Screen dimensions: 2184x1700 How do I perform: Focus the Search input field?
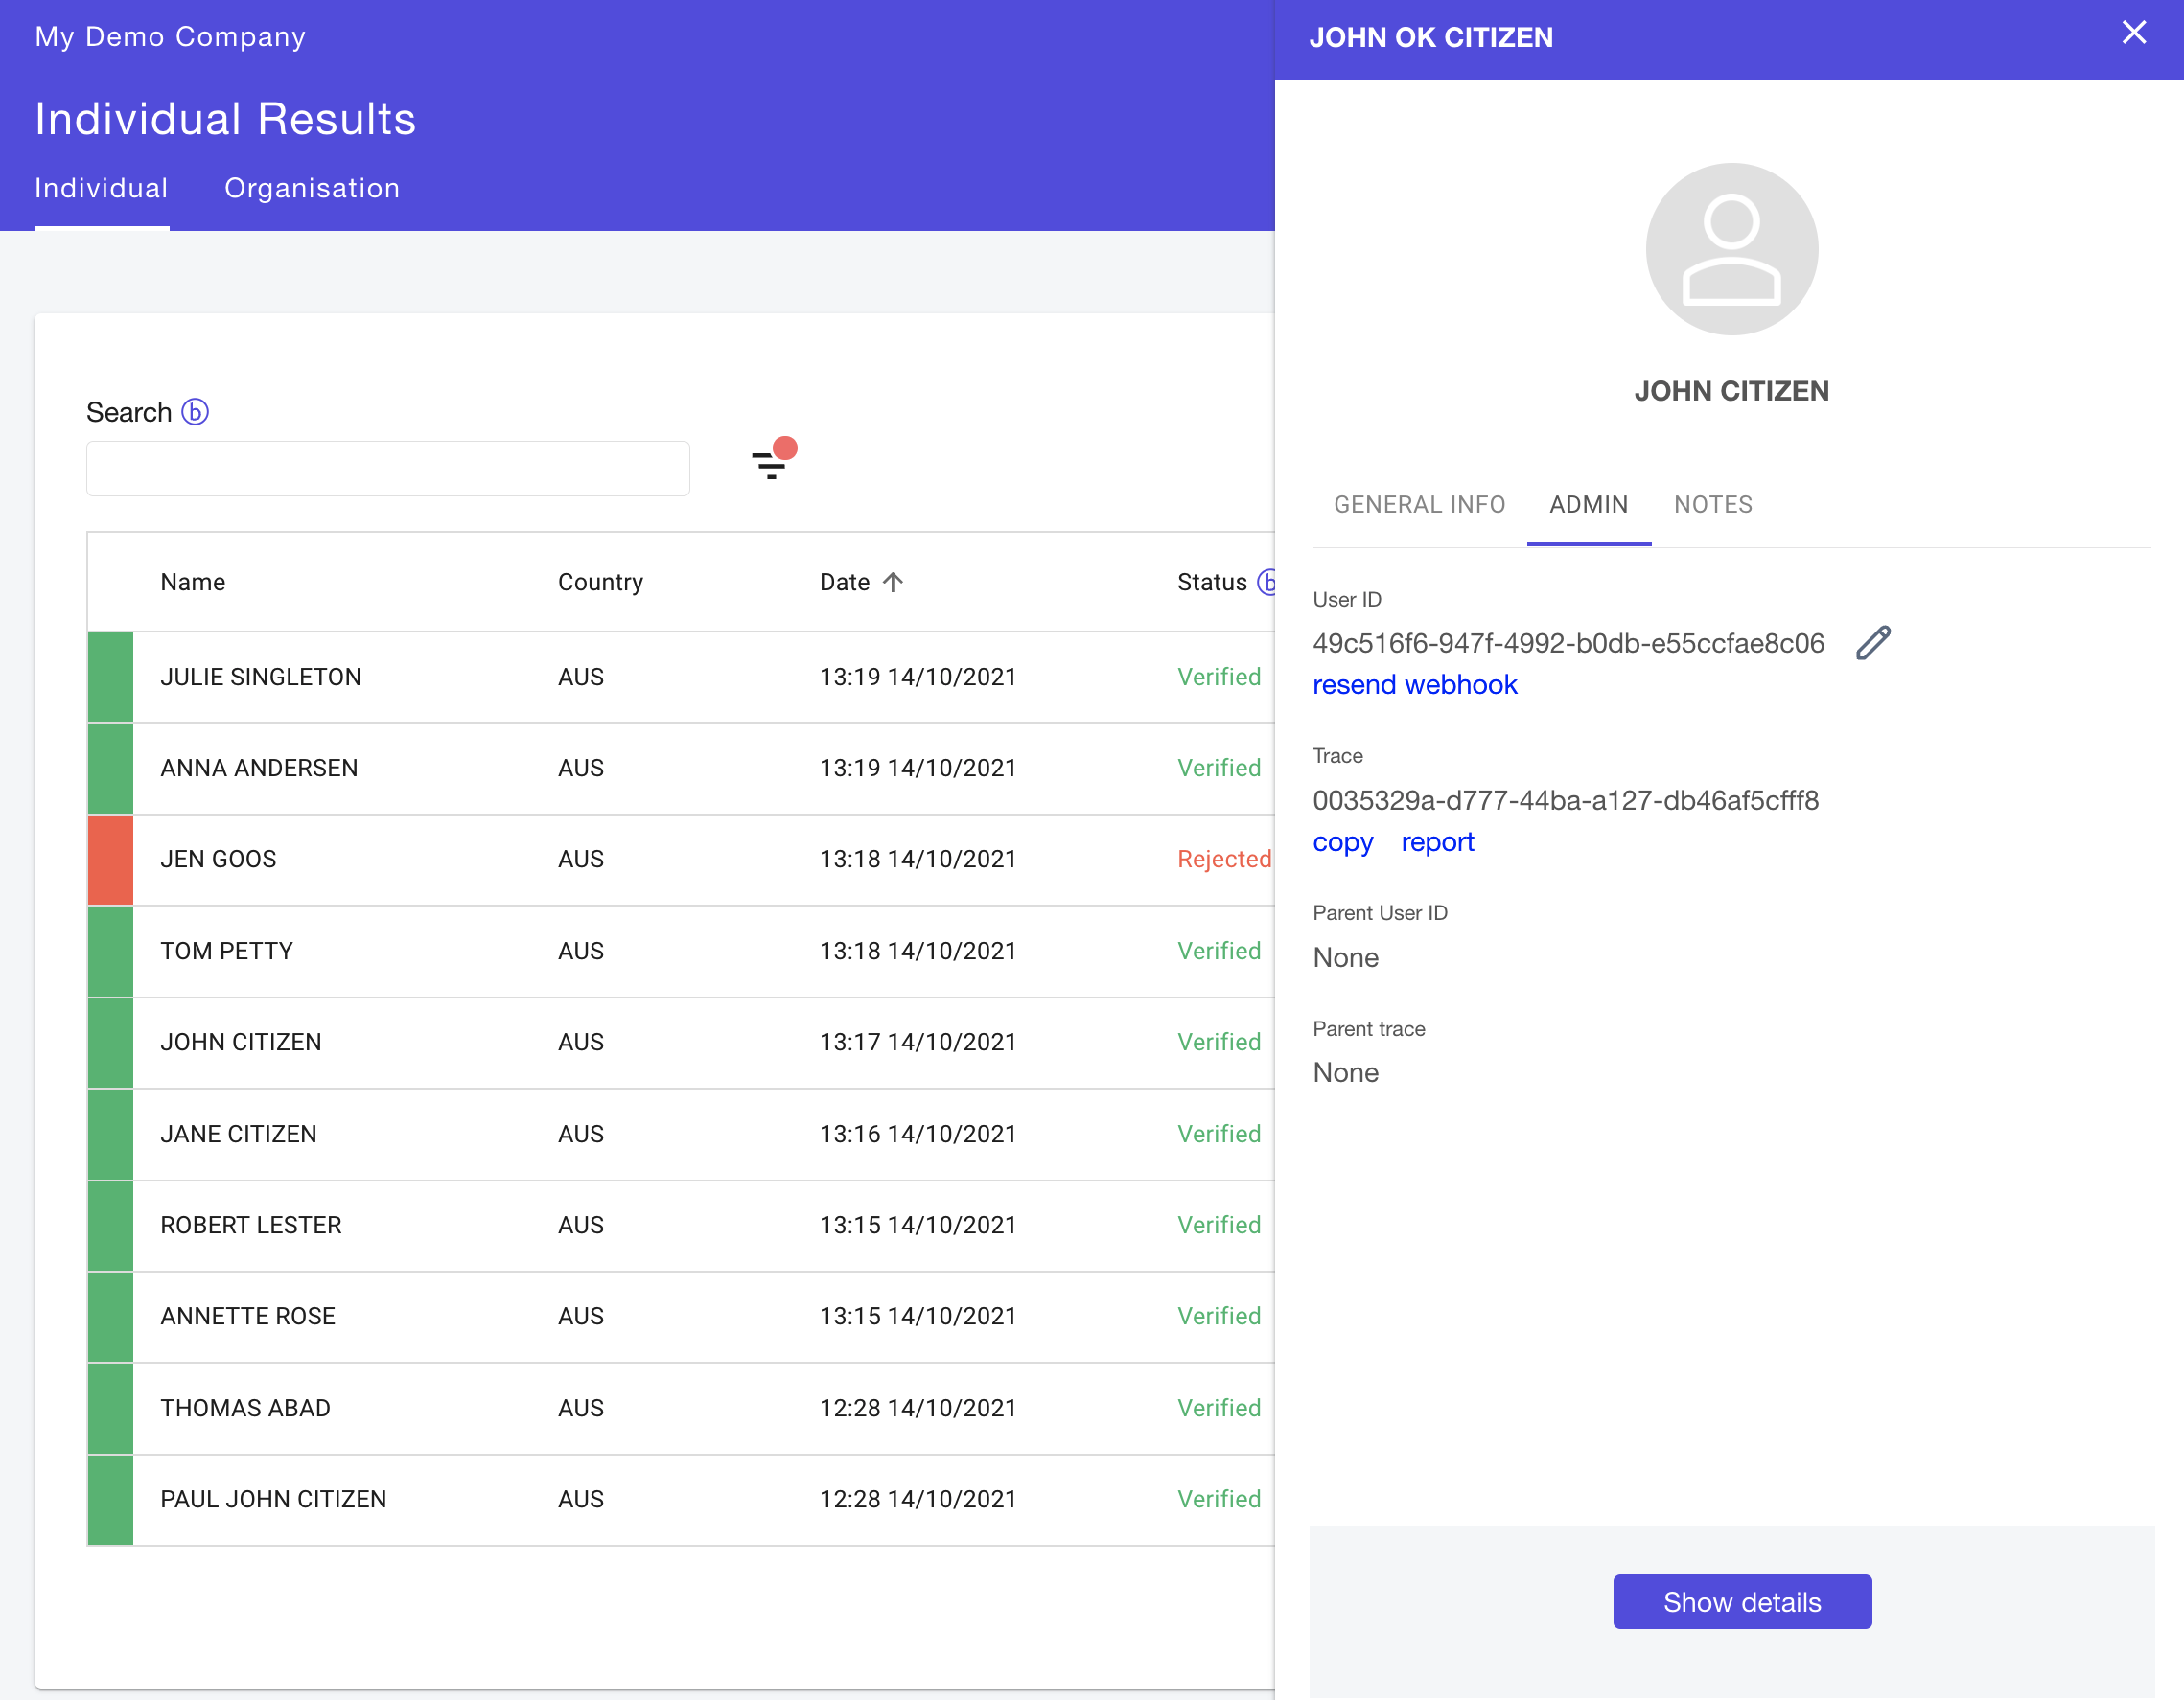[x=388, y=469]
